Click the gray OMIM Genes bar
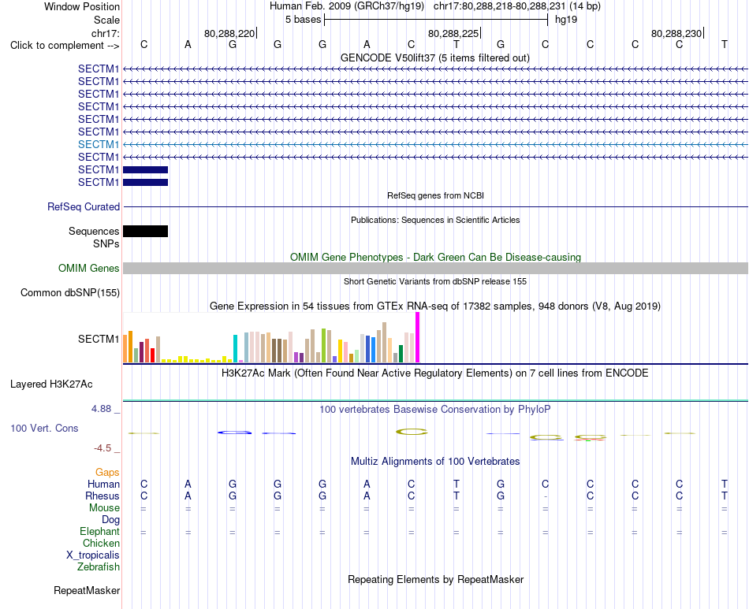 pos(435,268)
